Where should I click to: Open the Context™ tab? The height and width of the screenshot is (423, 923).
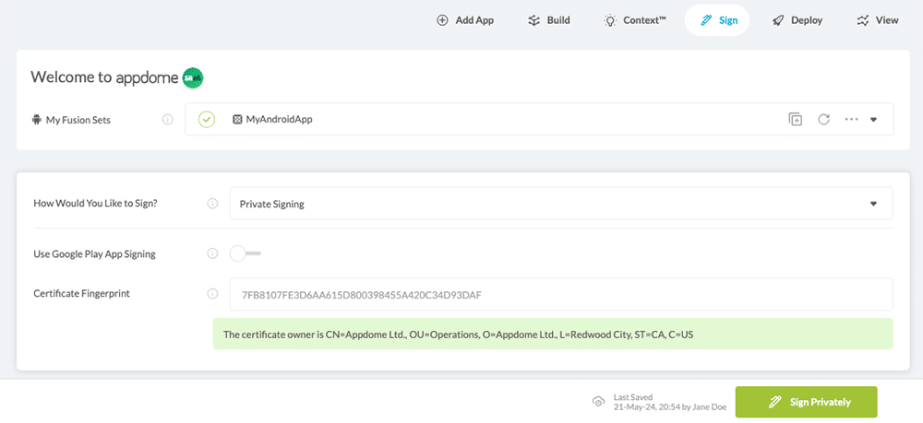tap(635, 20)
